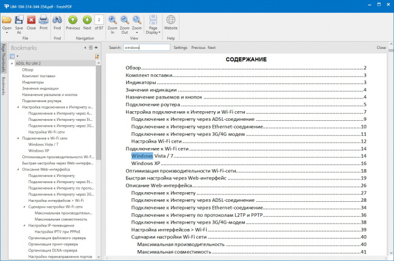Click Обзор entry in the document contents
Image resolution: width=394 pixels, height=261 pixels.
[x=133, y=68]
